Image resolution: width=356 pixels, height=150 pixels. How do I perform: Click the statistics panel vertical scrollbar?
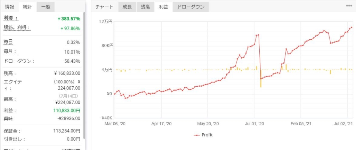84,75
